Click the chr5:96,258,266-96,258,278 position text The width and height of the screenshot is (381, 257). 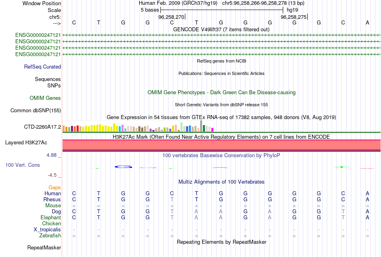[x=263, y=3]
